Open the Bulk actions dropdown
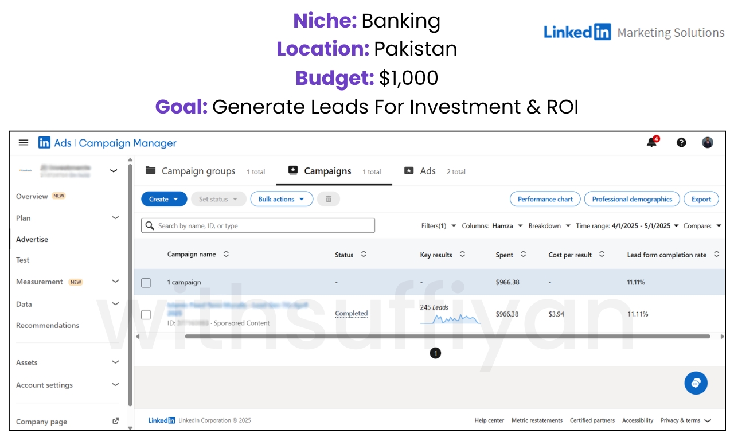This screenshot has width=734, height=441. pyautogui.click(x=282, y=199)
